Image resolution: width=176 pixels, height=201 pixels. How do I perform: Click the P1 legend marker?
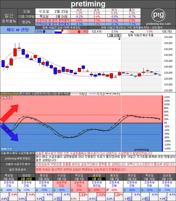(x=109, y=94)
